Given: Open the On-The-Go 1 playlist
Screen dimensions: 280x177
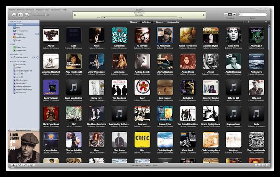Looking at the screenshot, I should [x=24, y=92].
